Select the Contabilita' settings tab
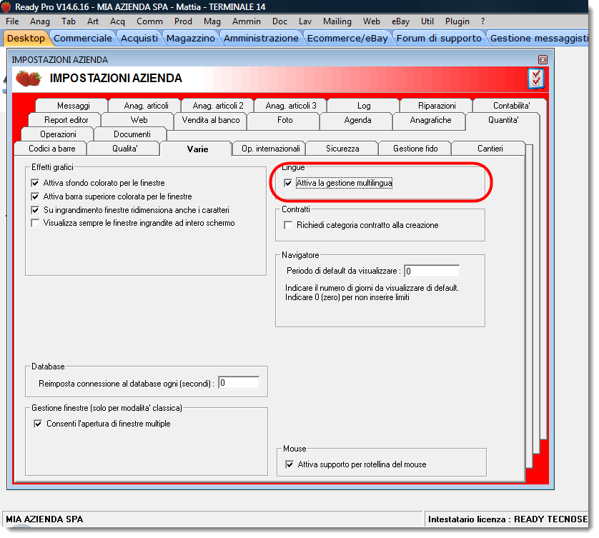This screenshot has height=538, width=599. [510, 106]
